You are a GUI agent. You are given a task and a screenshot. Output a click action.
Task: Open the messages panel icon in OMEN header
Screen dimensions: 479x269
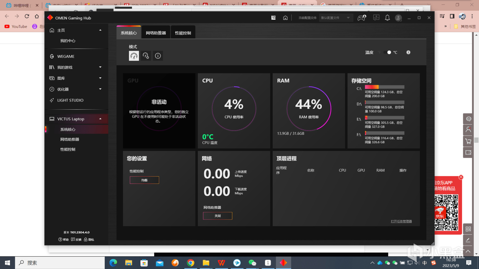pyautogui.click(x=376, y=18)
